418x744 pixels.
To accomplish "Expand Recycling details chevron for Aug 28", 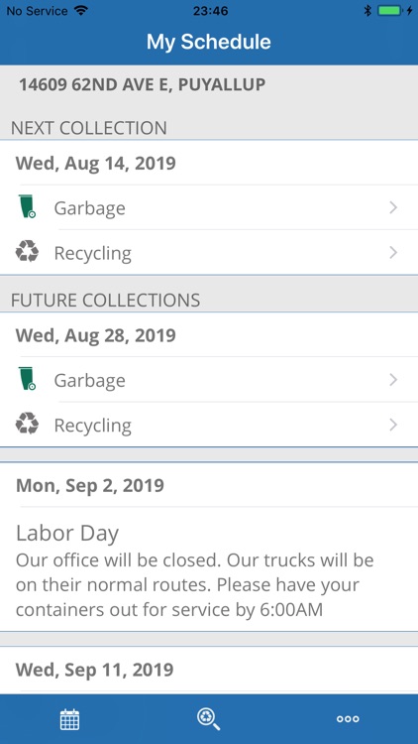I will pos(393,425).
